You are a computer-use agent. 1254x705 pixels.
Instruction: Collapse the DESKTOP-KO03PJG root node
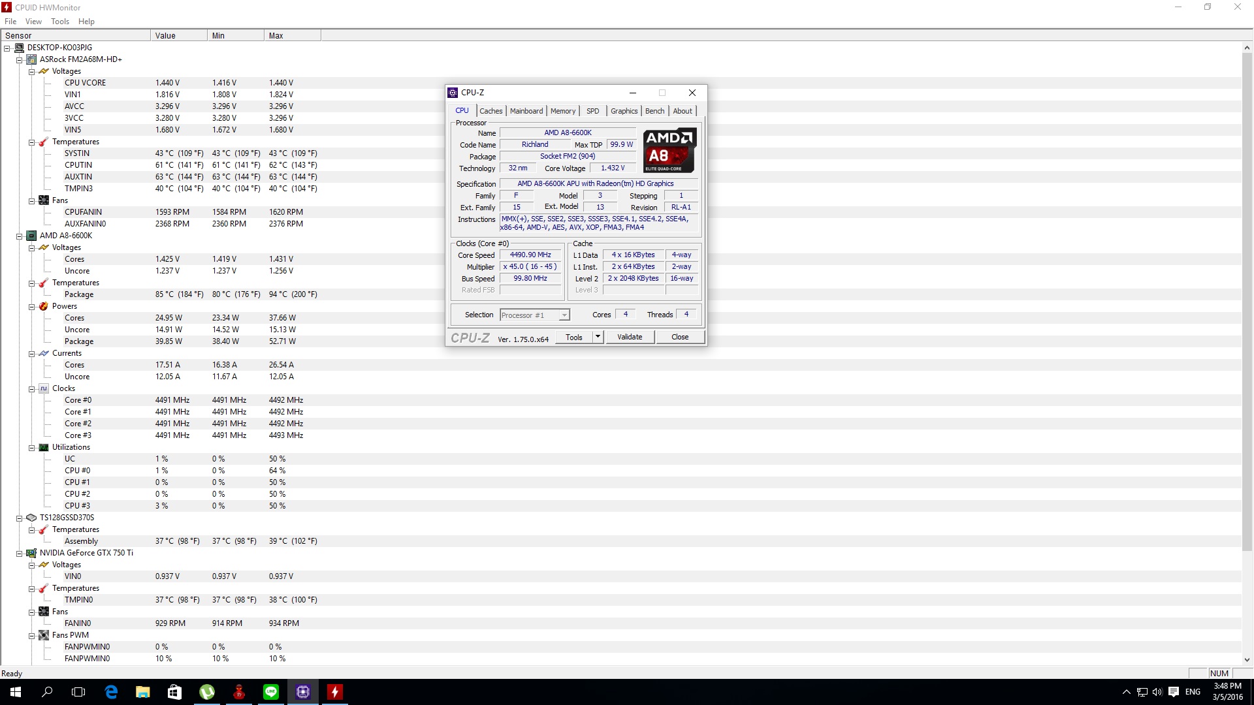7,48
